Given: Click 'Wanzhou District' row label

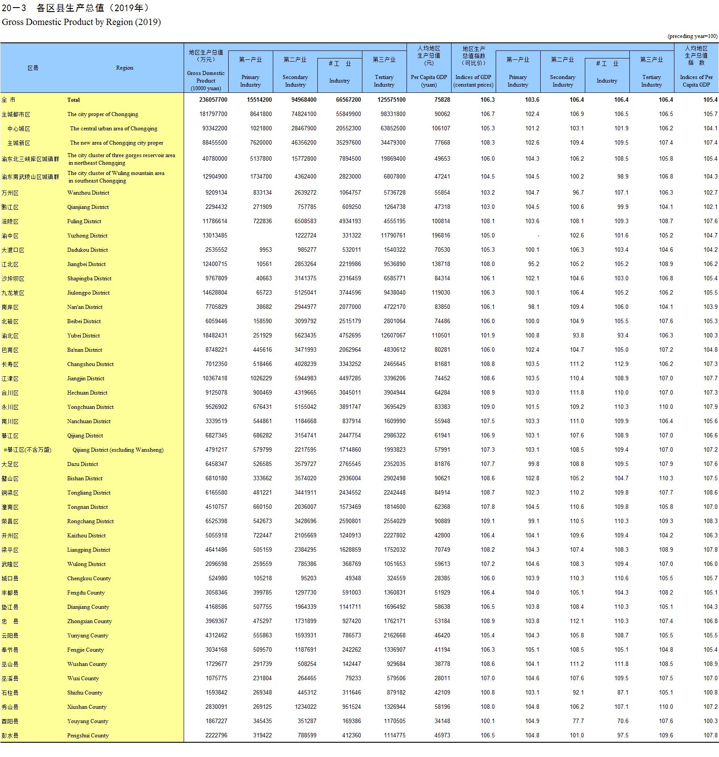Looking at the screenshot, I should click(x=88, y=193).
